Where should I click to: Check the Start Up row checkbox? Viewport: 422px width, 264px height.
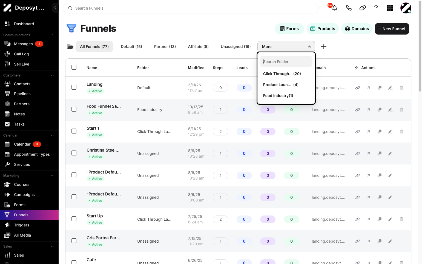pos(74,219)
